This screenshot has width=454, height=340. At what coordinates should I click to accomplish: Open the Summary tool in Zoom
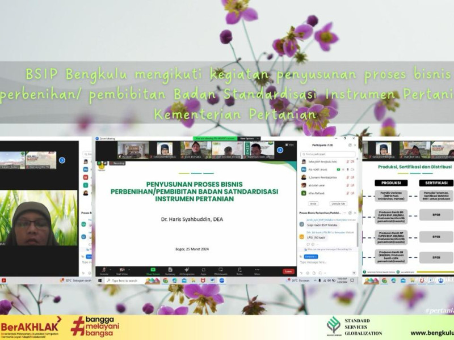click(x=170, y=271)
